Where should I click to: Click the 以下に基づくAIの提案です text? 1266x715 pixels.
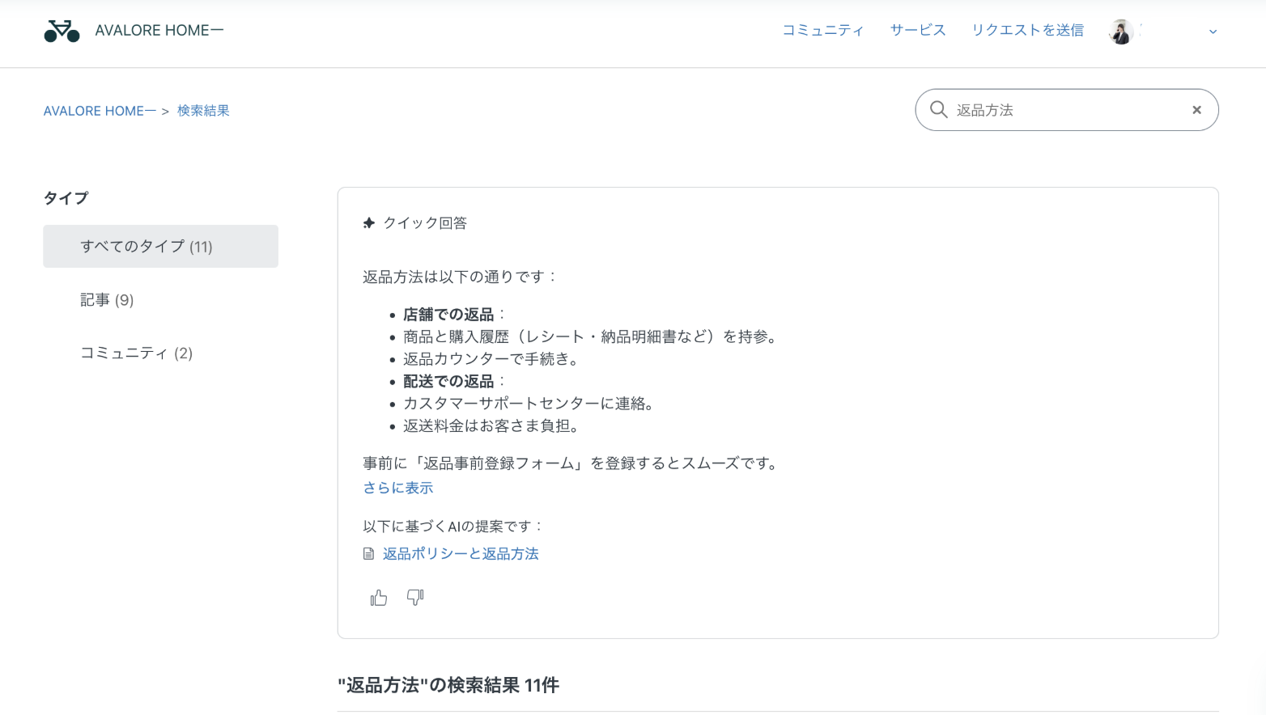click(x=453, y=527)
